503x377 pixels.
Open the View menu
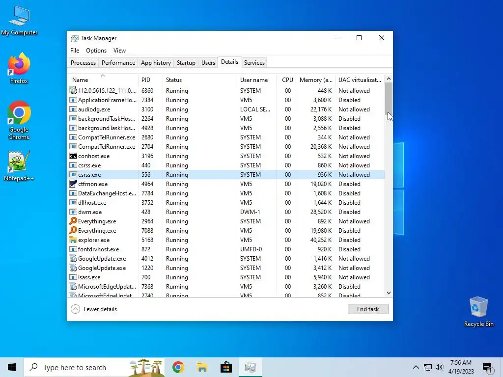(x=119, y=51)
